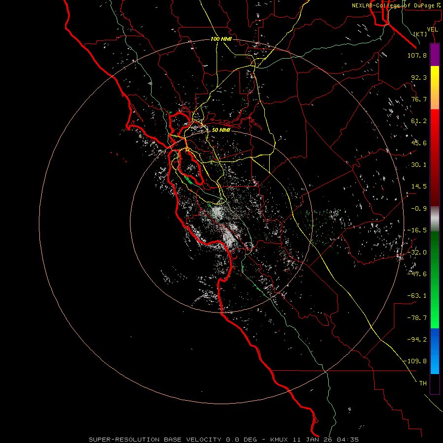Click the -63.1 velocity scale value
This screenshot has height=443, width=443.
tap(417, 296)
